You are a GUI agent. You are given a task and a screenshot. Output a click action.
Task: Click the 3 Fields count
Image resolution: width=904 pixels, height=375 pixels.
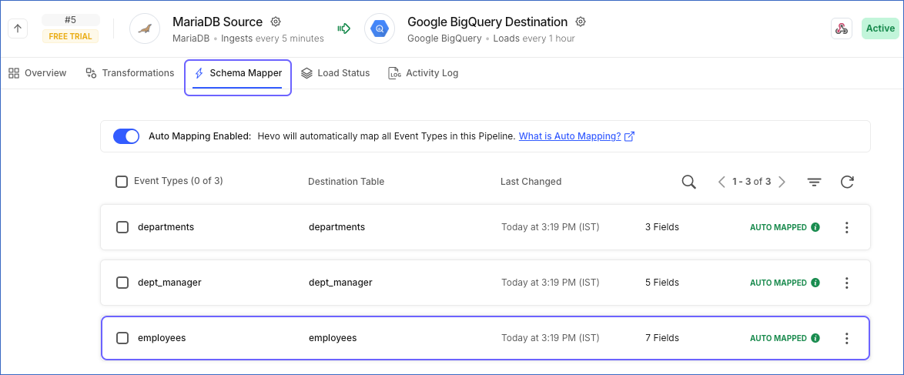tap(662, 226)
